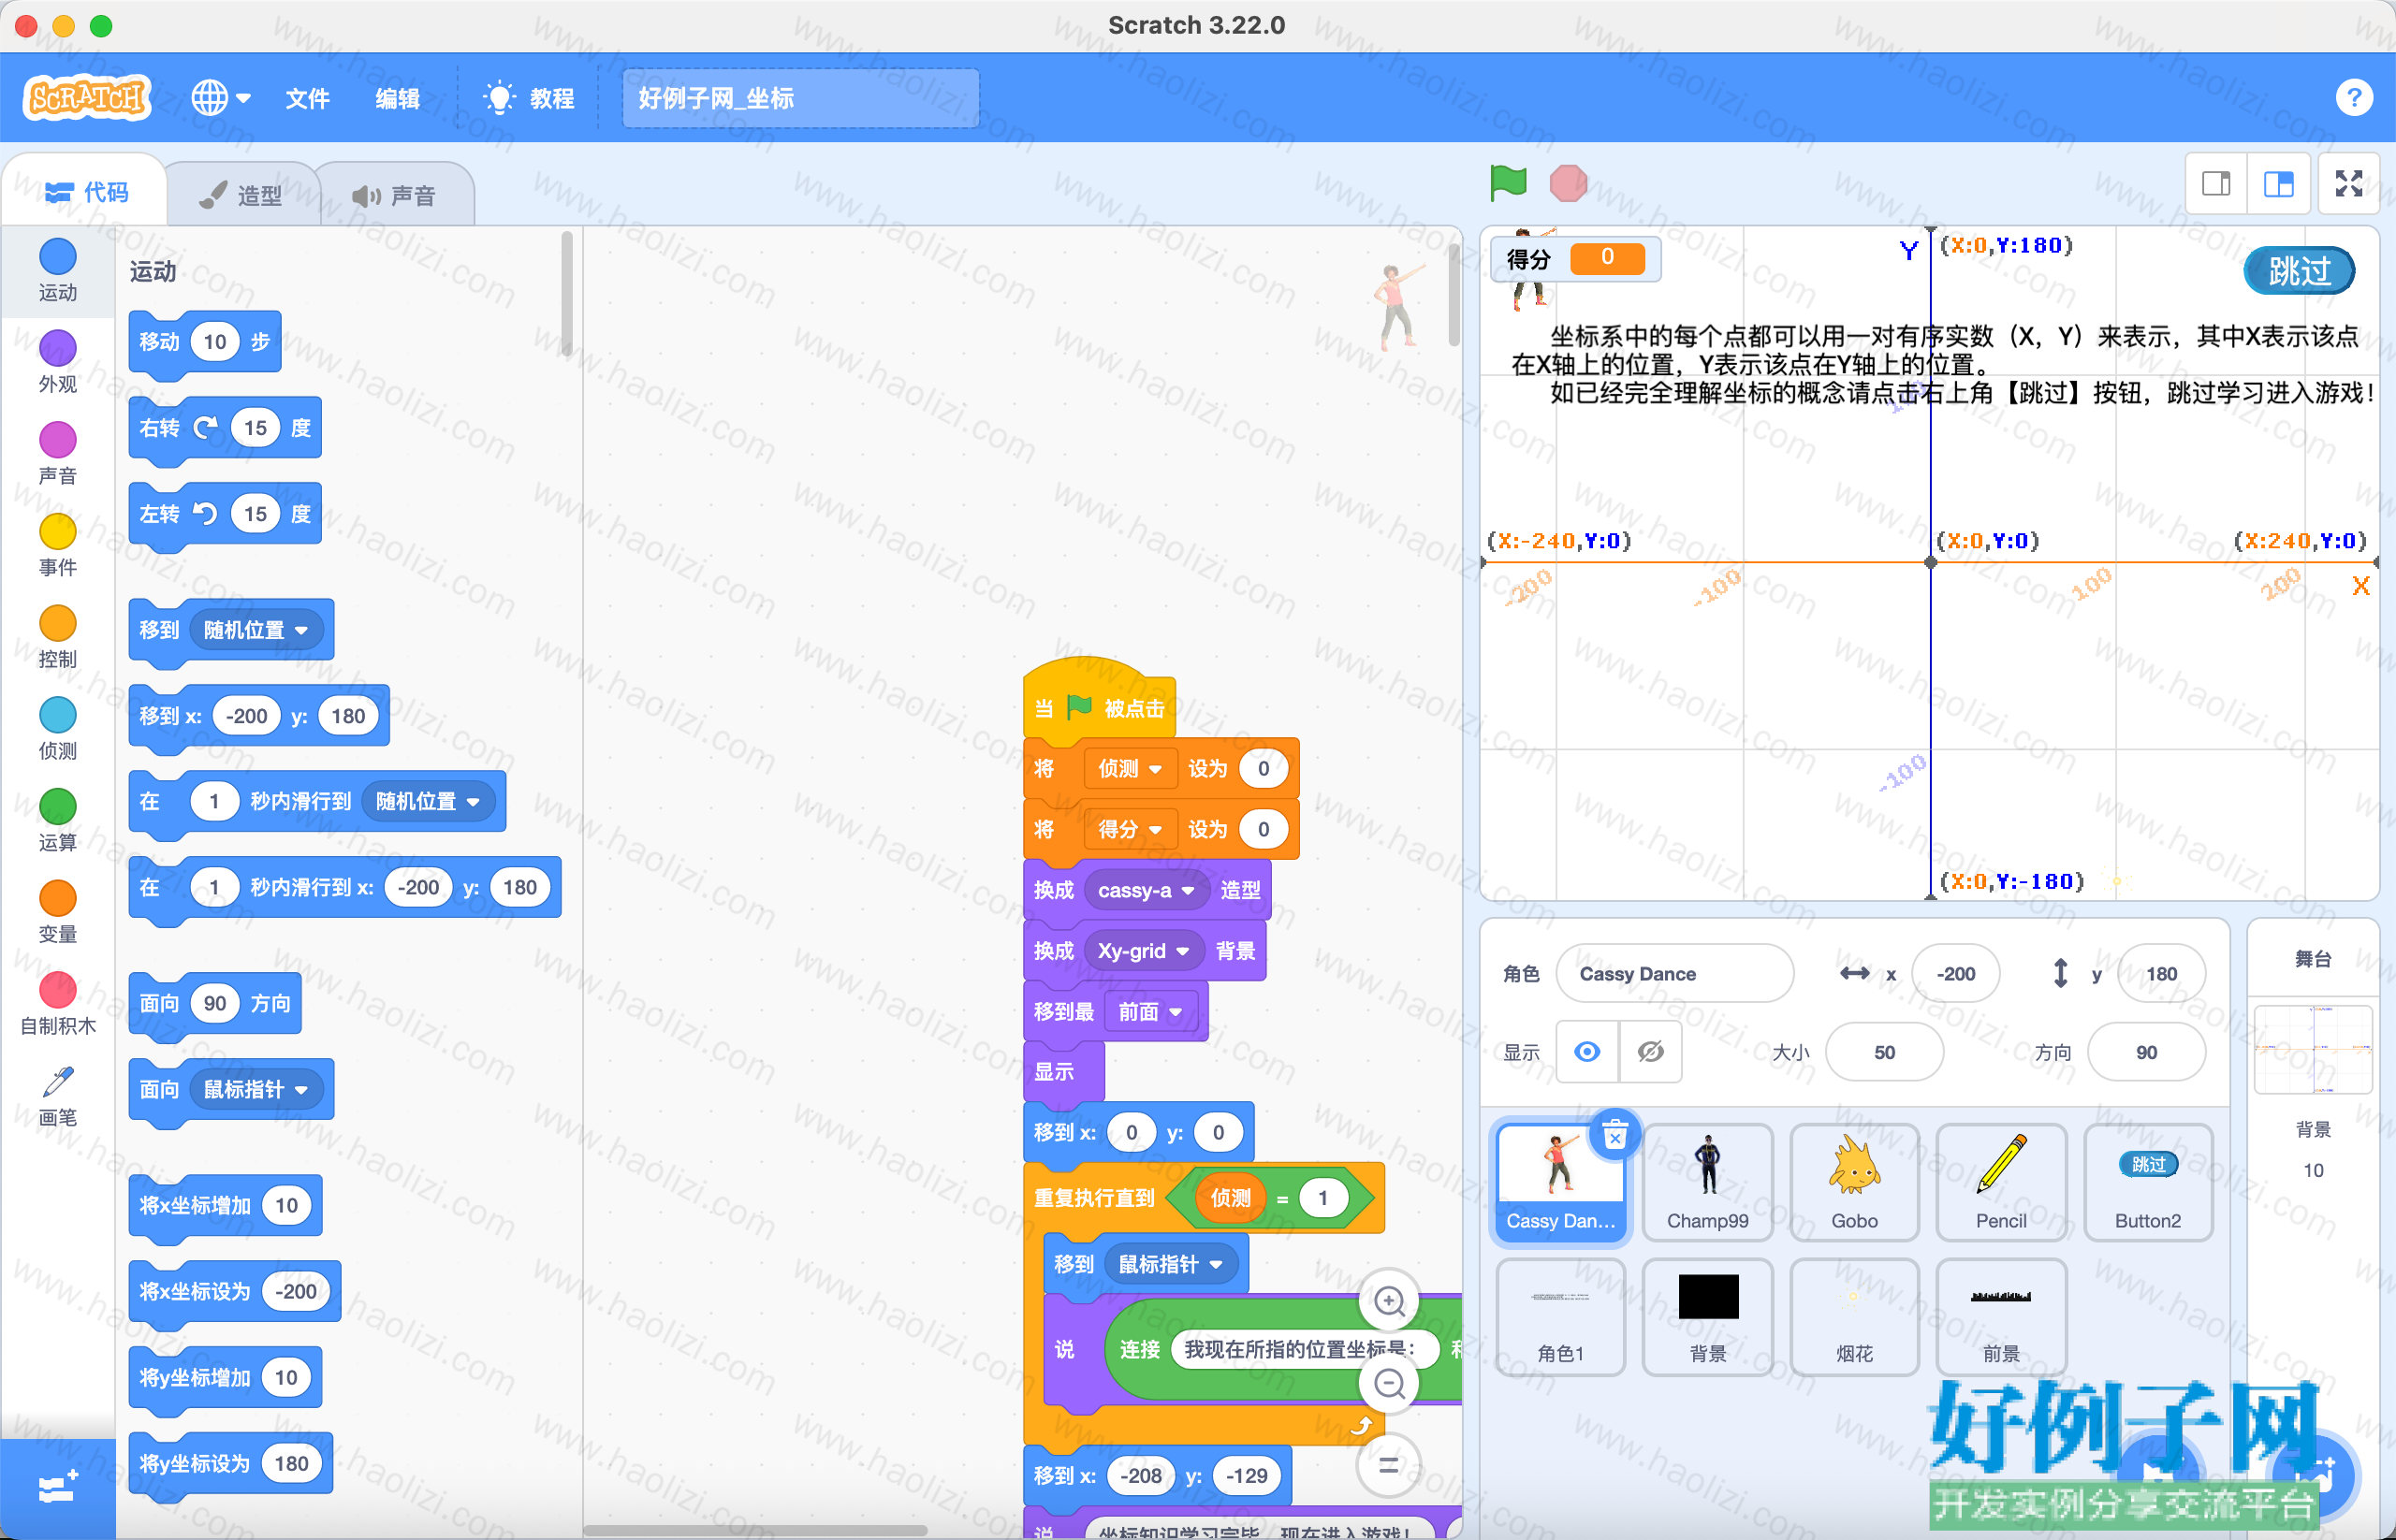Switch to small stage layout
Screen dimensions: 2396x1540
click(2216, 184)
